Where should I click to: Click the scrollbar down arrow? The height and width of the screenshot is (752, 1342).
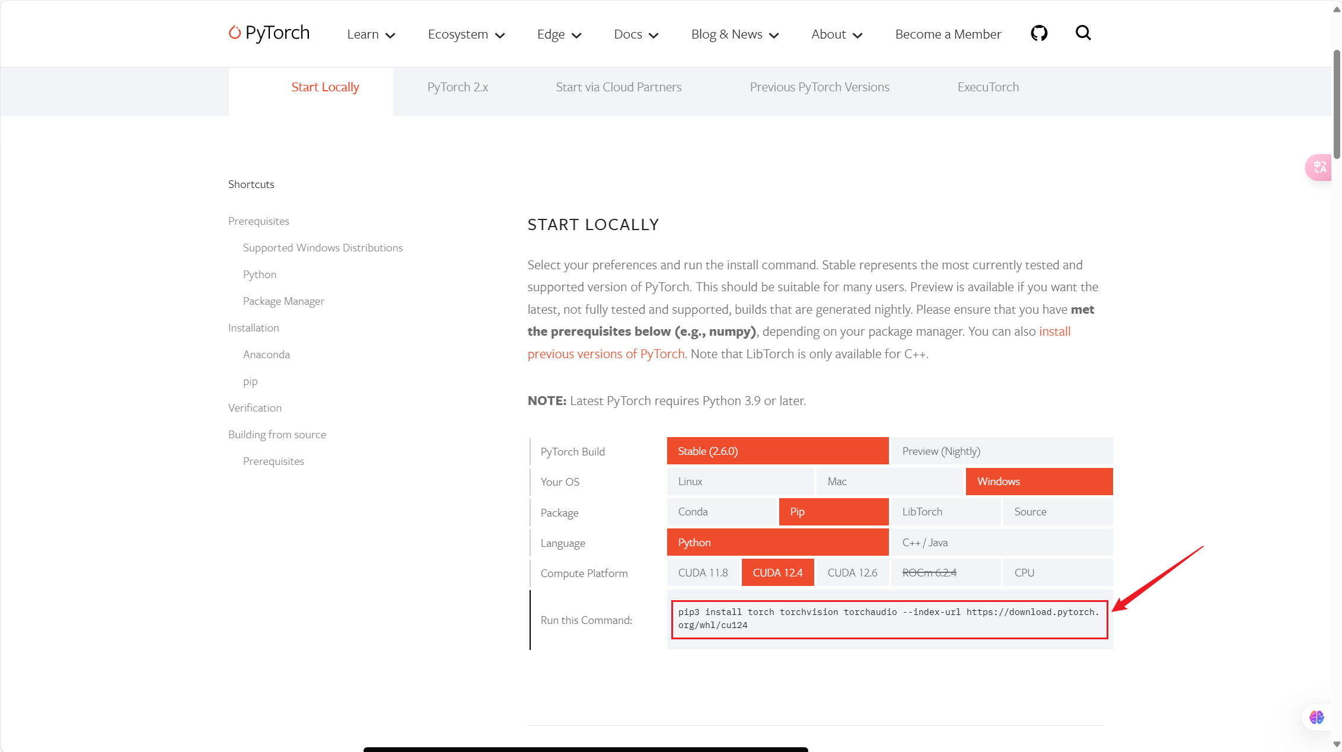tap(1337, 745)
